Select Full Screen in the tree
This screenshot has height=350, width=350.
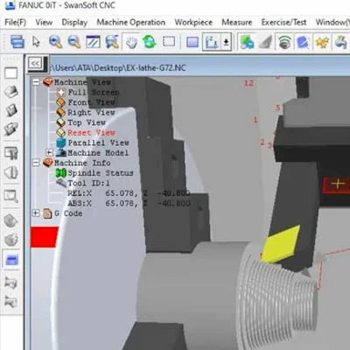(94, 93)
